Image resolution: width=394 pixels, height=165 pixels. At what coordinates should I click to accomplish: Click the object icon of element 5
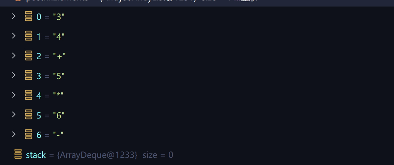[x=29, y=115]
